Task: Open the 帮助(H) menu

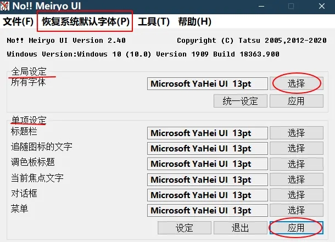Action: pos(194,21)
